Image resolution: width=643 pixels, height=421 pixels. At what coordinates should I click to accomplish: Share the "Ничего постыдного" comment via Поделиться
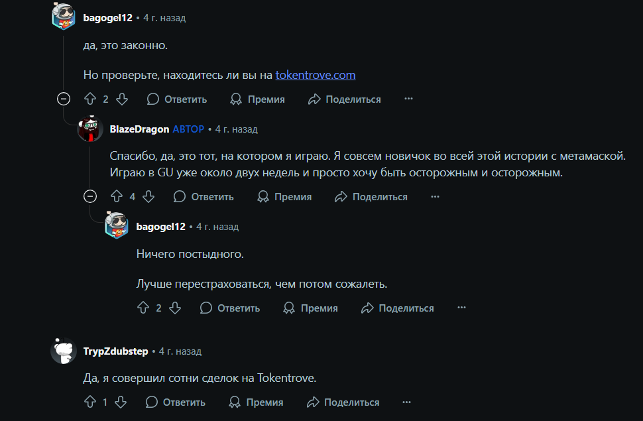tap(398, 308)
